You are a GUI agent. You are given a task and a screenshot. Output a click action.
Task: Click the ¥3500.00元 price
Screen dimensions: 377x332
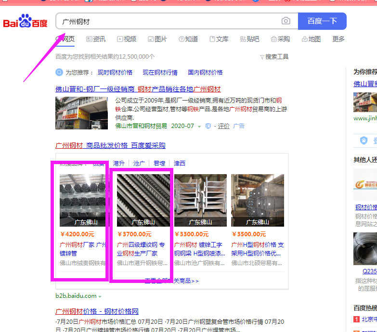249,234
